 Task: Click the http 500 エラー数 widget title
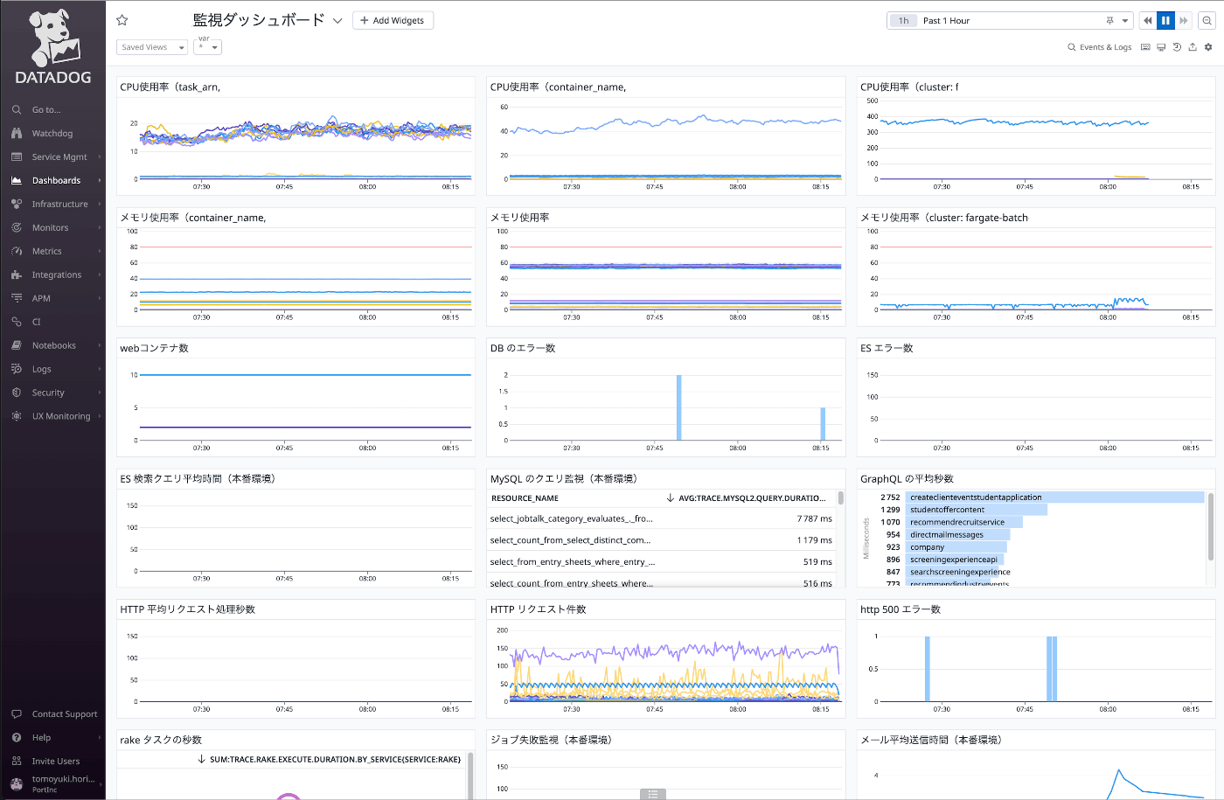point(901,610)
